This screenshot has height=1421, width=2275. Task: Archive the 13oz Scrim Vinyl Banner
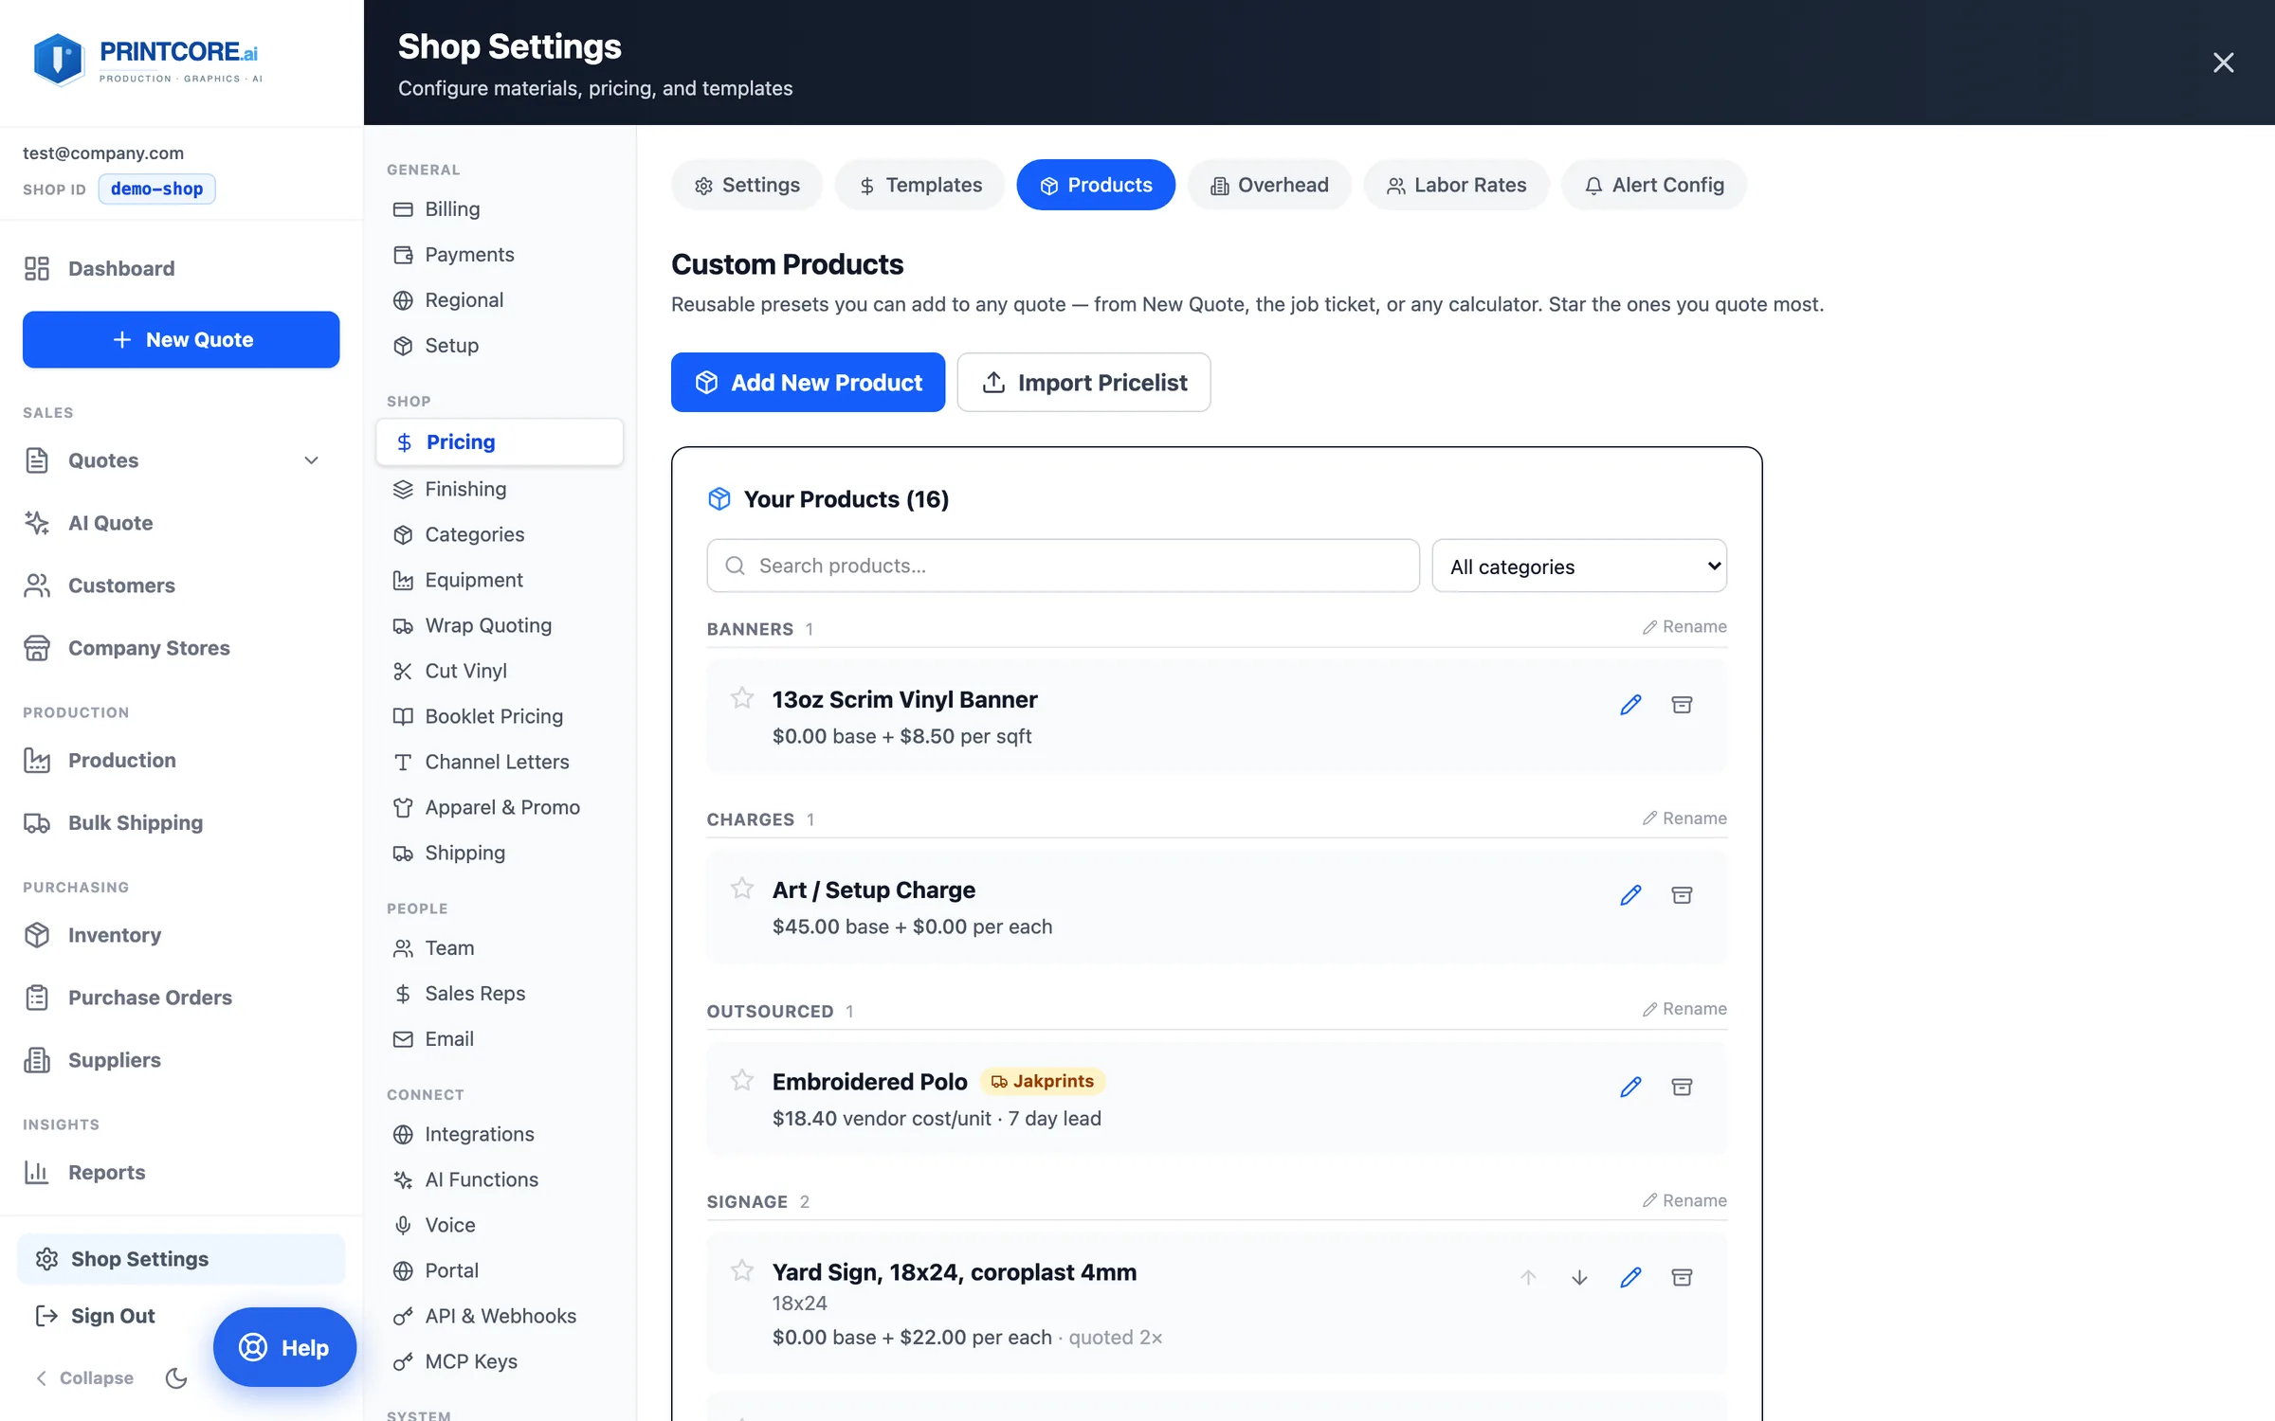(x=1682, y=705)
